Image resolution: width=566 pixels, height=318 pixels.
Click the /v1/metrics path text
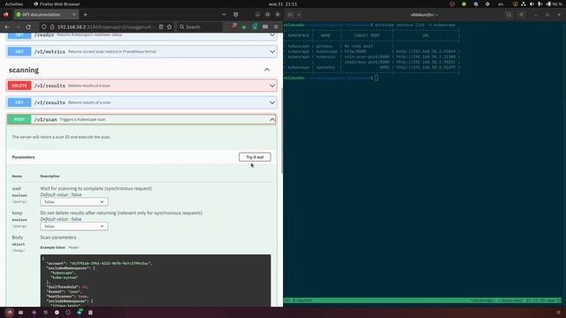pos(50,51)
